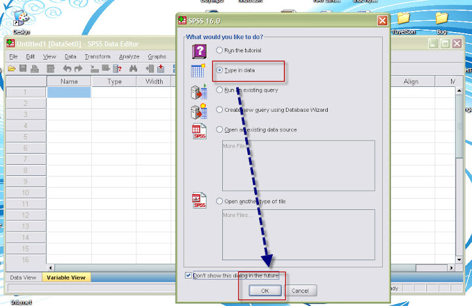Select the Run an existing query option
The width and height of the screenshot is (472, 306).
tap(220, 90)
